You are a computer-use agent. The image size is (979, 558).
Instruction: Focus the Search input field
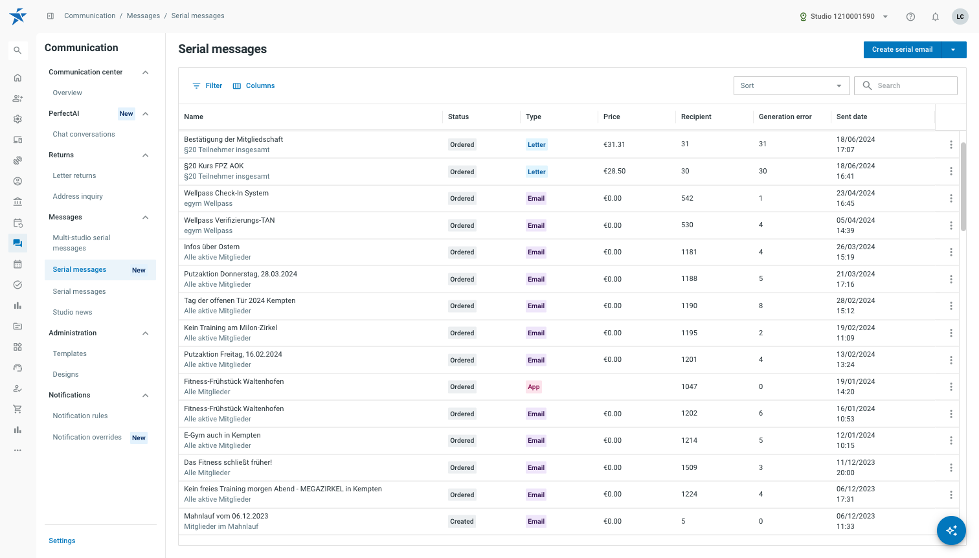click(906, 85)
